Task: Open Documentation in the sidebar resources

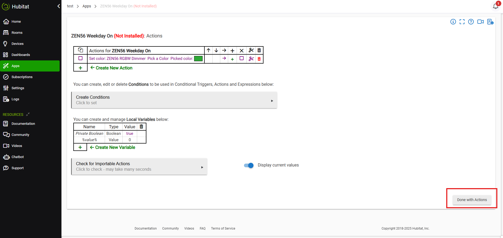Action: [x=30, y=124]
